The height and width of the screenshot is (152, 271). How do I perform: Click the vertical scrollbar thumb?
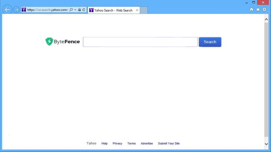(266, 80)
